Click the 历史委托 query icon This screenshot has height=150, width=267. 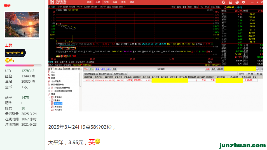(x=52, y=107)
